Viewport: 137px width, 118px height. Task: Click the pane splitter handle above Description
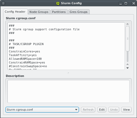68,73
